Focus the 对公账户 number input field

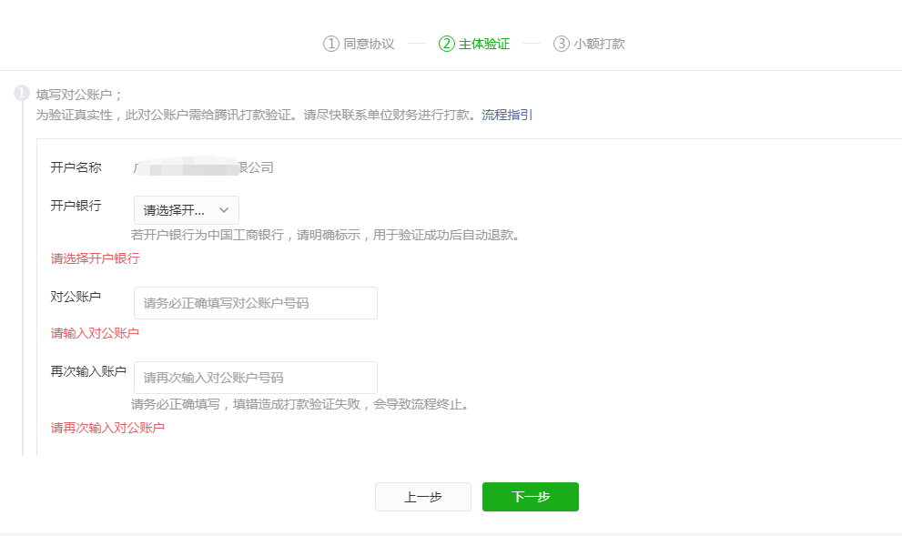click(255, 303)
